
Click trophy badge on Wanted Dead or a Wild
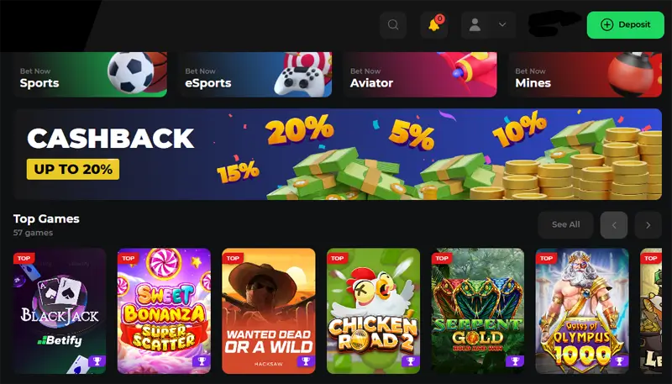tap(306, 361)
